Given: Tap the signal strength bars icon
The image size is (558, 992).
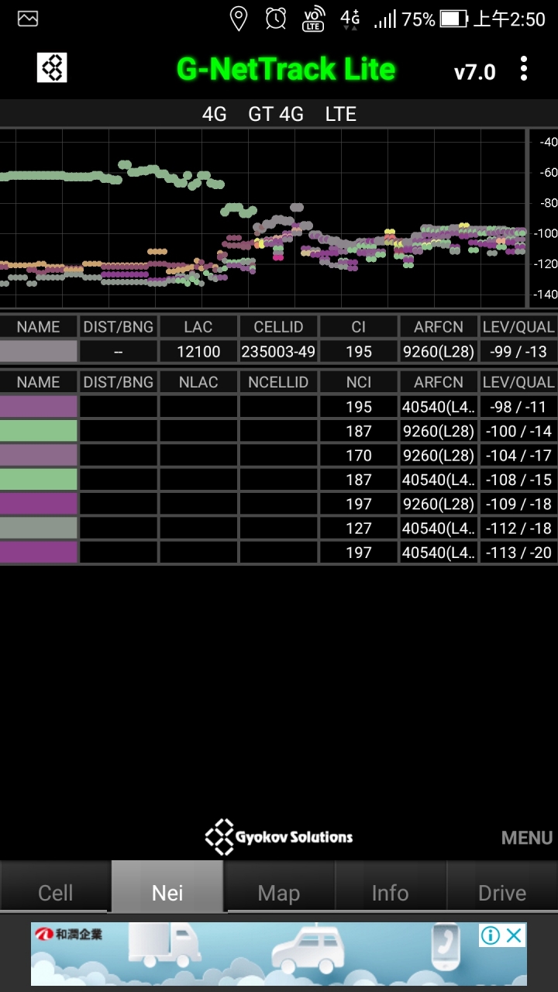Looking at the screenshot, I should coord(385,19).
